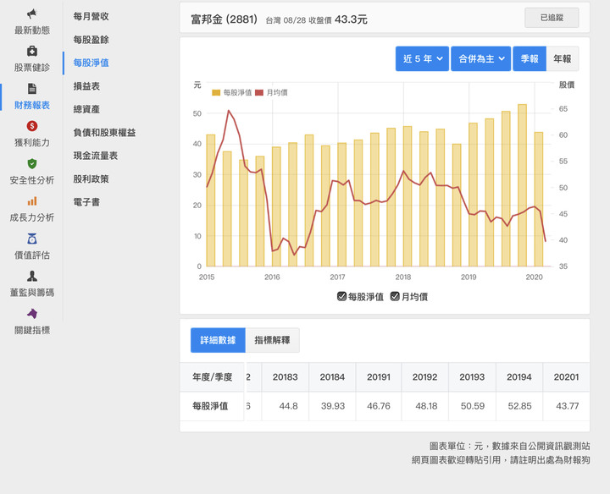Image resolution: width=610 pixels, height=494 pixels.
Task: Open 股利政策 menu item
Action: [x=91, y=179]
